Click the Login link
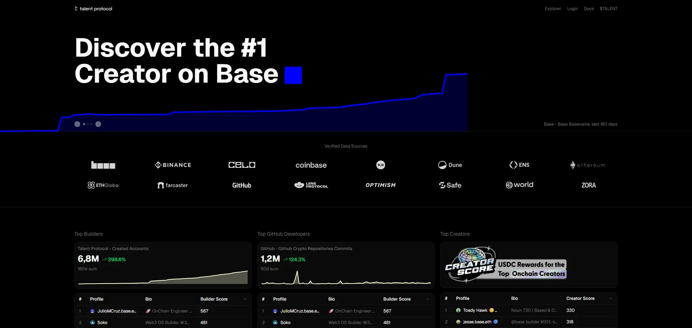The width and height of the screenshot is (692, 328). click(572, 9)
